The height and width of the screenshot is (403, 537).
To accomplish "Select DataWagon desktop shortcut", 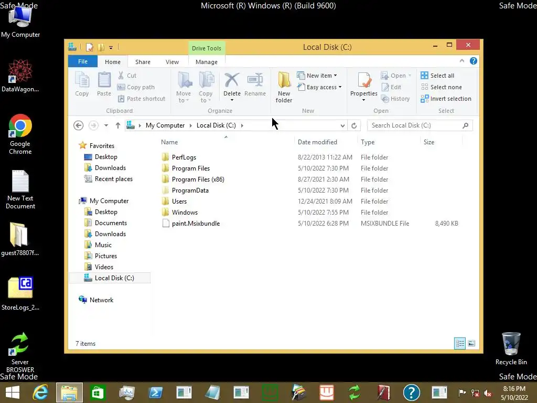I will coord(20,76).
